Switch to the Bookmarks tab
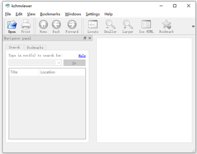 click(35, 48)
